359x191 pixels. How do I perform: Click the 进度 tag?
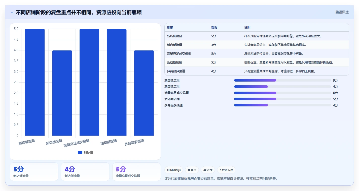tap(208, 170)
